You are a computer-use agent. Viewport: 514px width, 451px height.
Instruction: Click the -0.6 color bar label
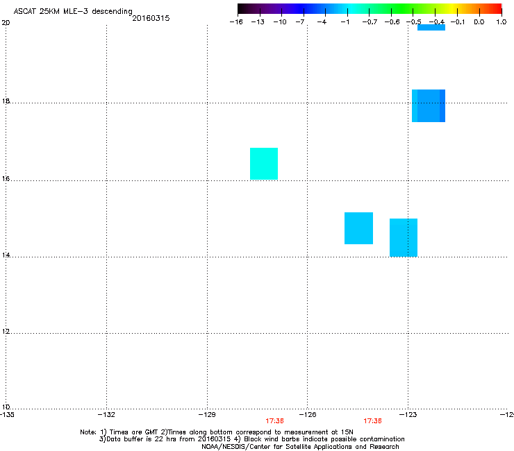click(x=392, y=22)
